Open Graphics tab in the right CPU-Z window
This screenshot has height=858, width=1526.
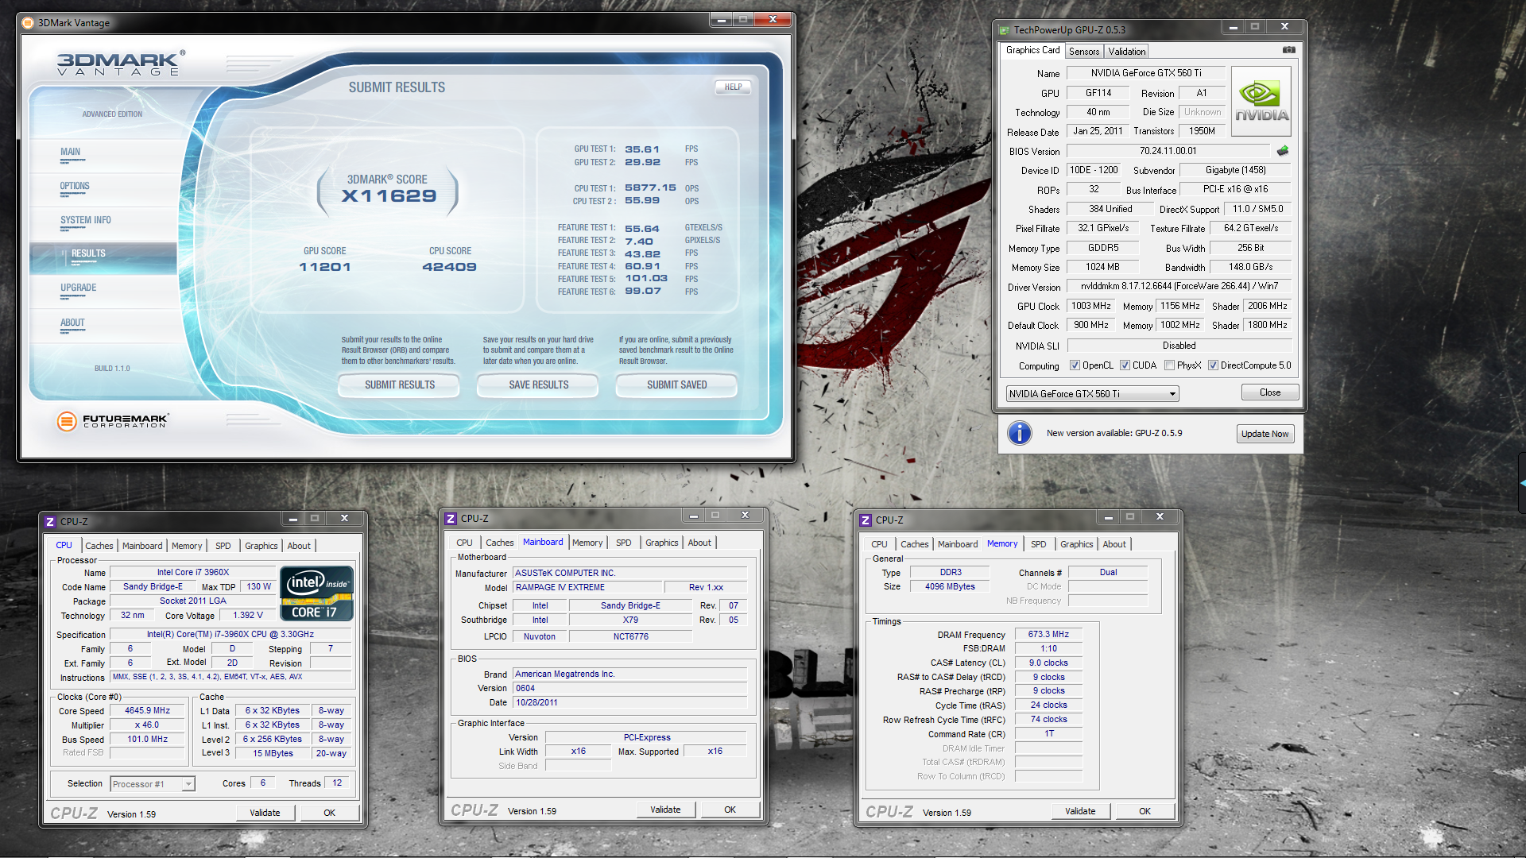point(1076,544)
